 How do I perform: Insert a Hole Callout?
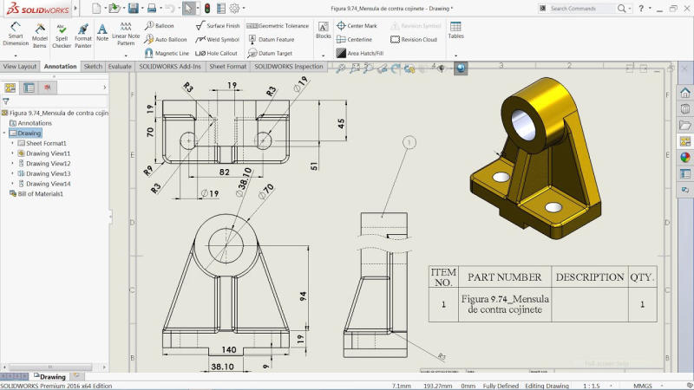click(216, 53)
